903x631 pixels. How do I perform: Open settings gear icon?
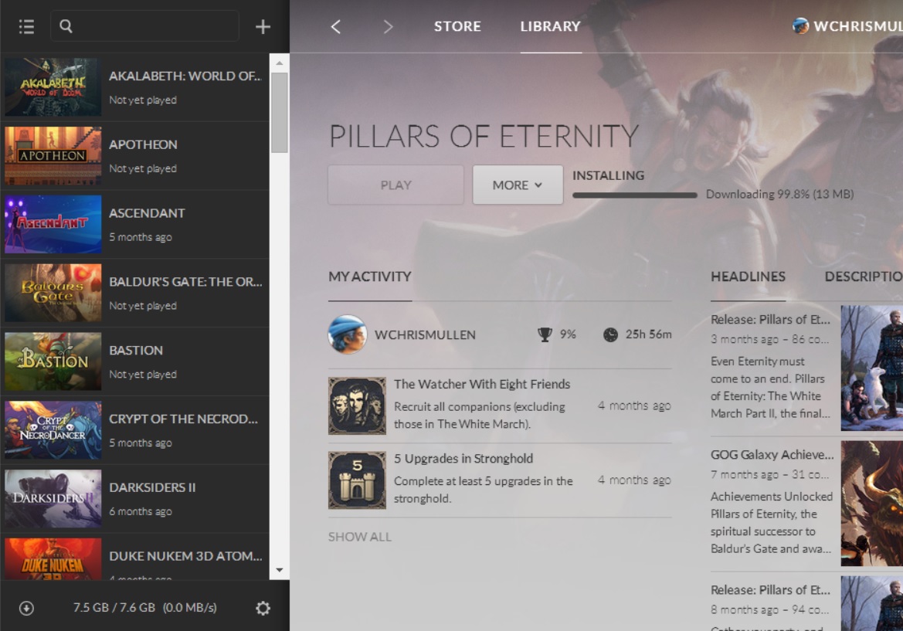click(263, 608)
